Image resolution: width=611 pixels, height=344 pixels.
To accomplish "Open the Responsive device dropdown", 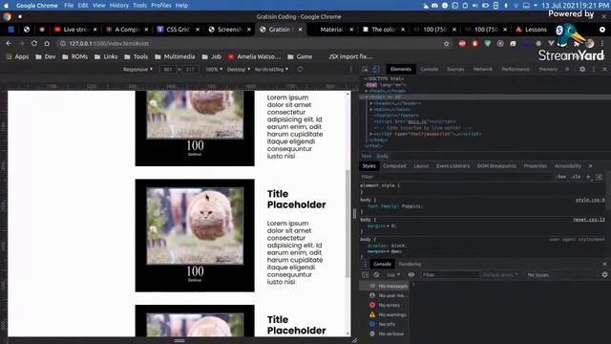I will coord(137,70).
